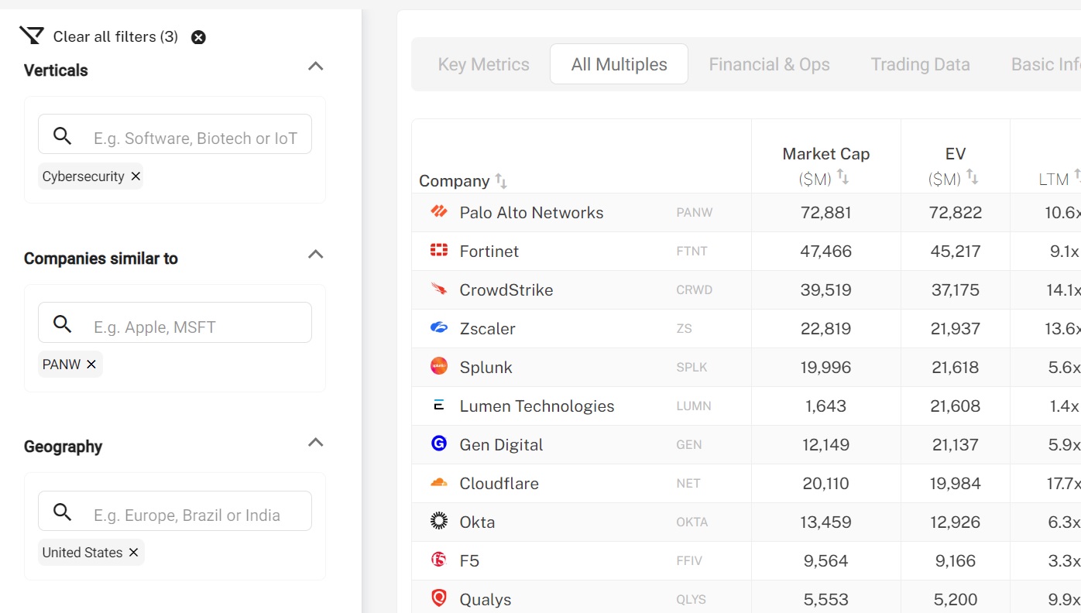Focus the Geography search field
Viewport: 1081px width, 613px height.
[x=175, y=511]
